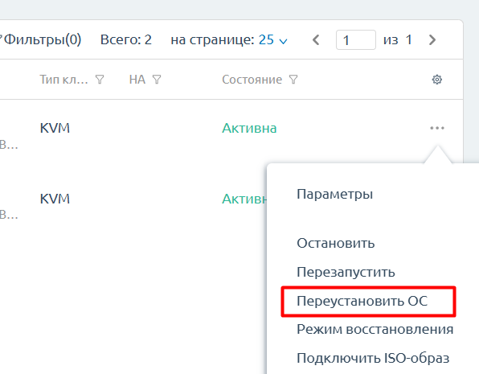Viewport: 479px width, 374px height.
Task: Click the Состояние column header
Action: point(252,80)
